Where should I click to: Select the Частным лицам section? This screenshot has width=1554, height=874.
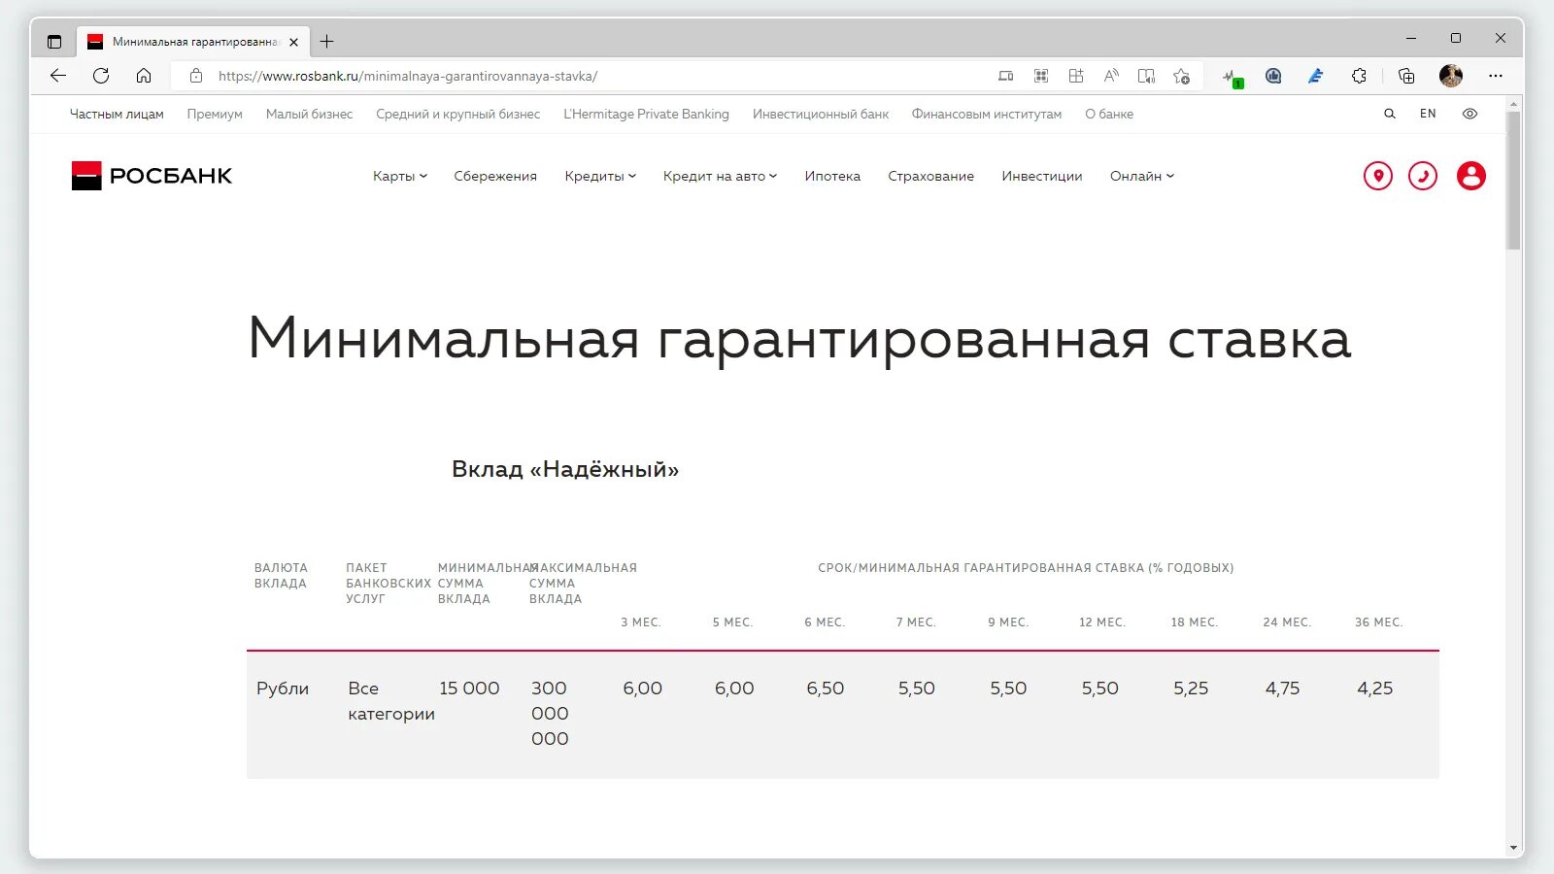coord(117,114)
